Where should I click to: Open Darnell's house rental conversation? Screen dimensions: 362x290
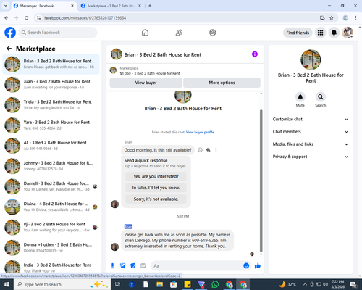coord(51,186)
